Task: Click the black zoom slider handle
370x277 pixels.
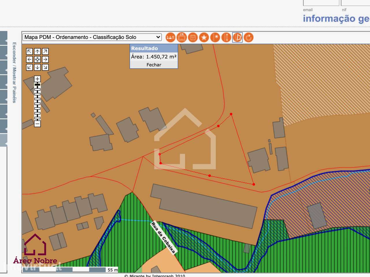Action: click(37, 84)
